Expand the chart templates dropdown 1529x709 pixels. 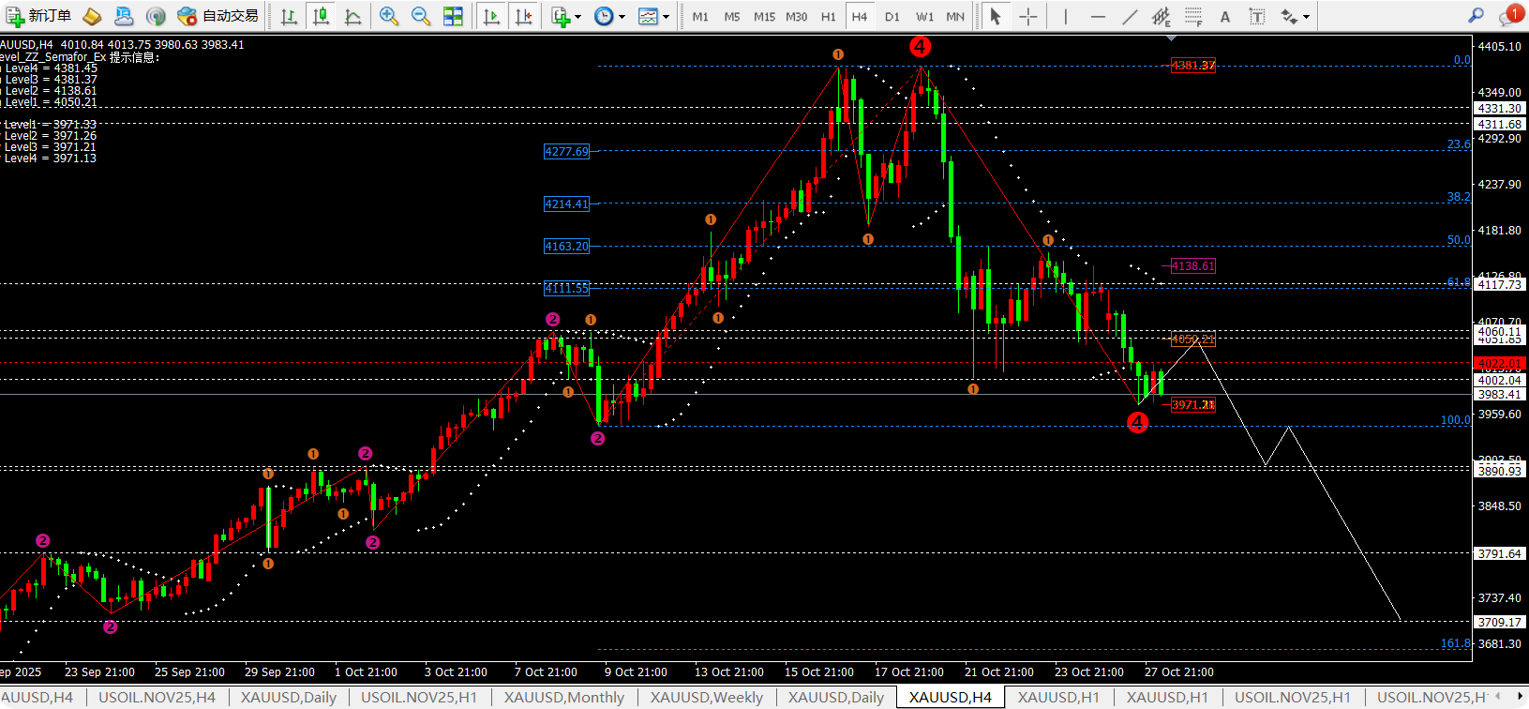coord(653,16)
